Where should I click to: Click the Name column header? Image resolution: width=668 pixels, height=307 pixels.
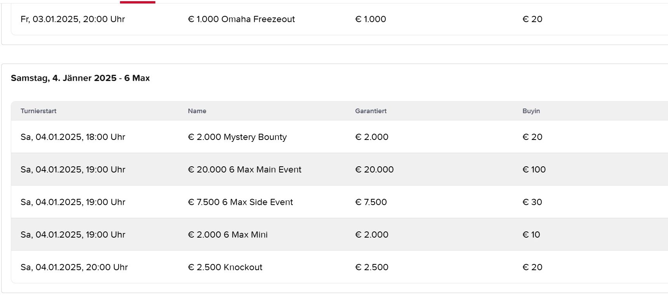197,111
